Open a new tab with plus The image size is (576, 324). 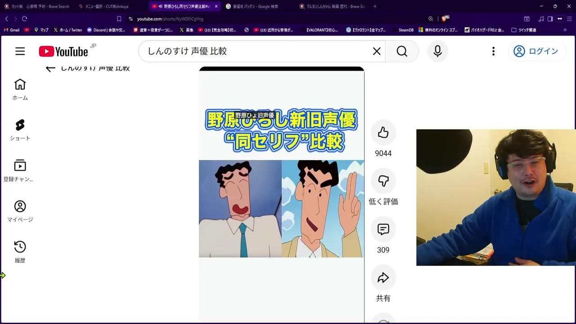pyautogui.click(x=375, y=6)
